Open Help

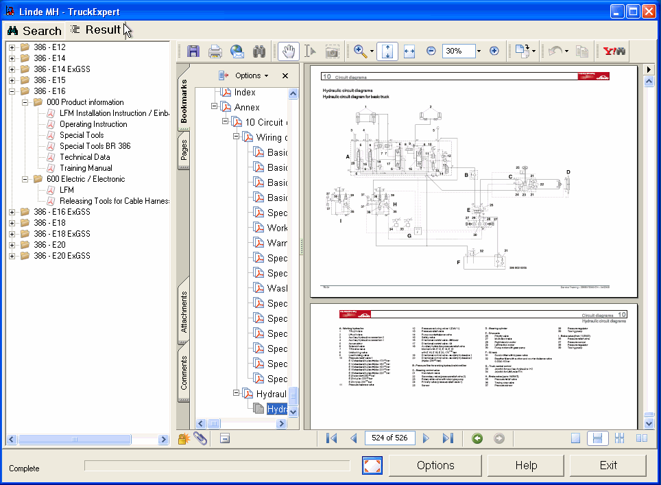point(526,466)
